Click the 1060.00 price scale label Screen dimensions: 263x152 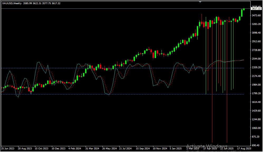(x=256, y=128)
